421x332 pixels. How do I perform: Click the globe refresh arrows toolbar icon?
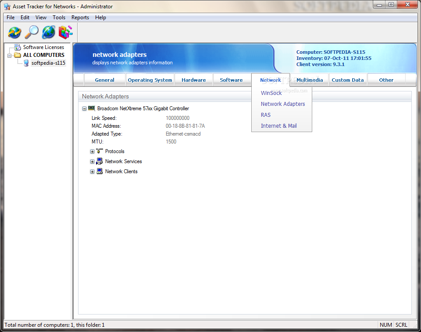pyautogui.click(x=14, y=32)
